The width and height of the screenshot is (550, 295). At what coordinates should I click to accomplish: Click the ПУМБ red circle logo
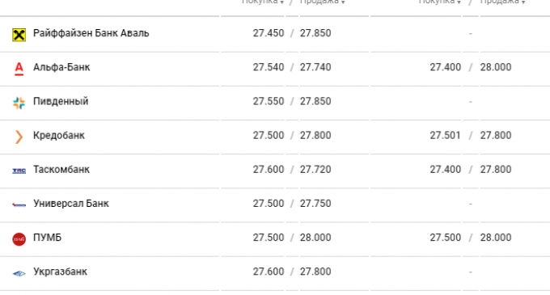[19, 239]
